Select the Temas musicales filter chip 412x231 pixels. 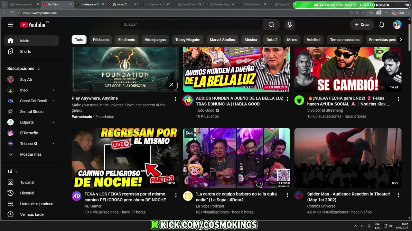coord(345,40)
